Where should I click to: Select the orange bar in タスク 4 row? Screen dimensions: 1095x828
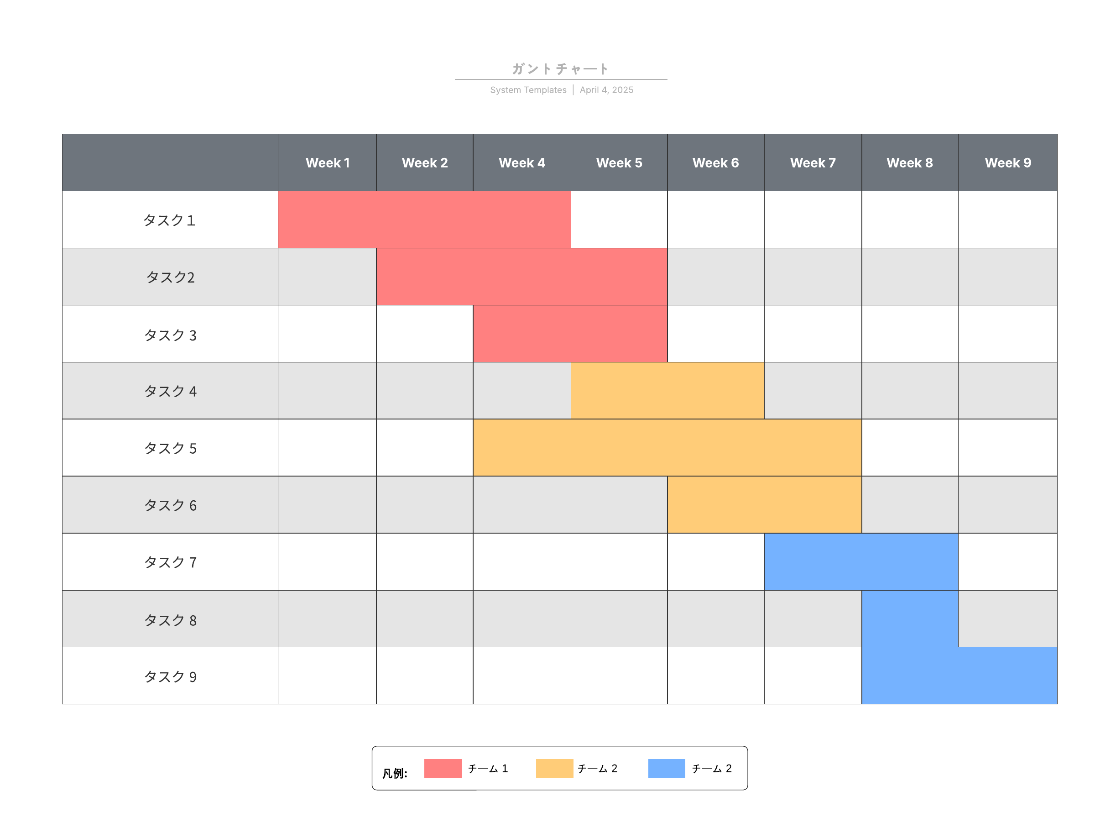click(667, 391)
